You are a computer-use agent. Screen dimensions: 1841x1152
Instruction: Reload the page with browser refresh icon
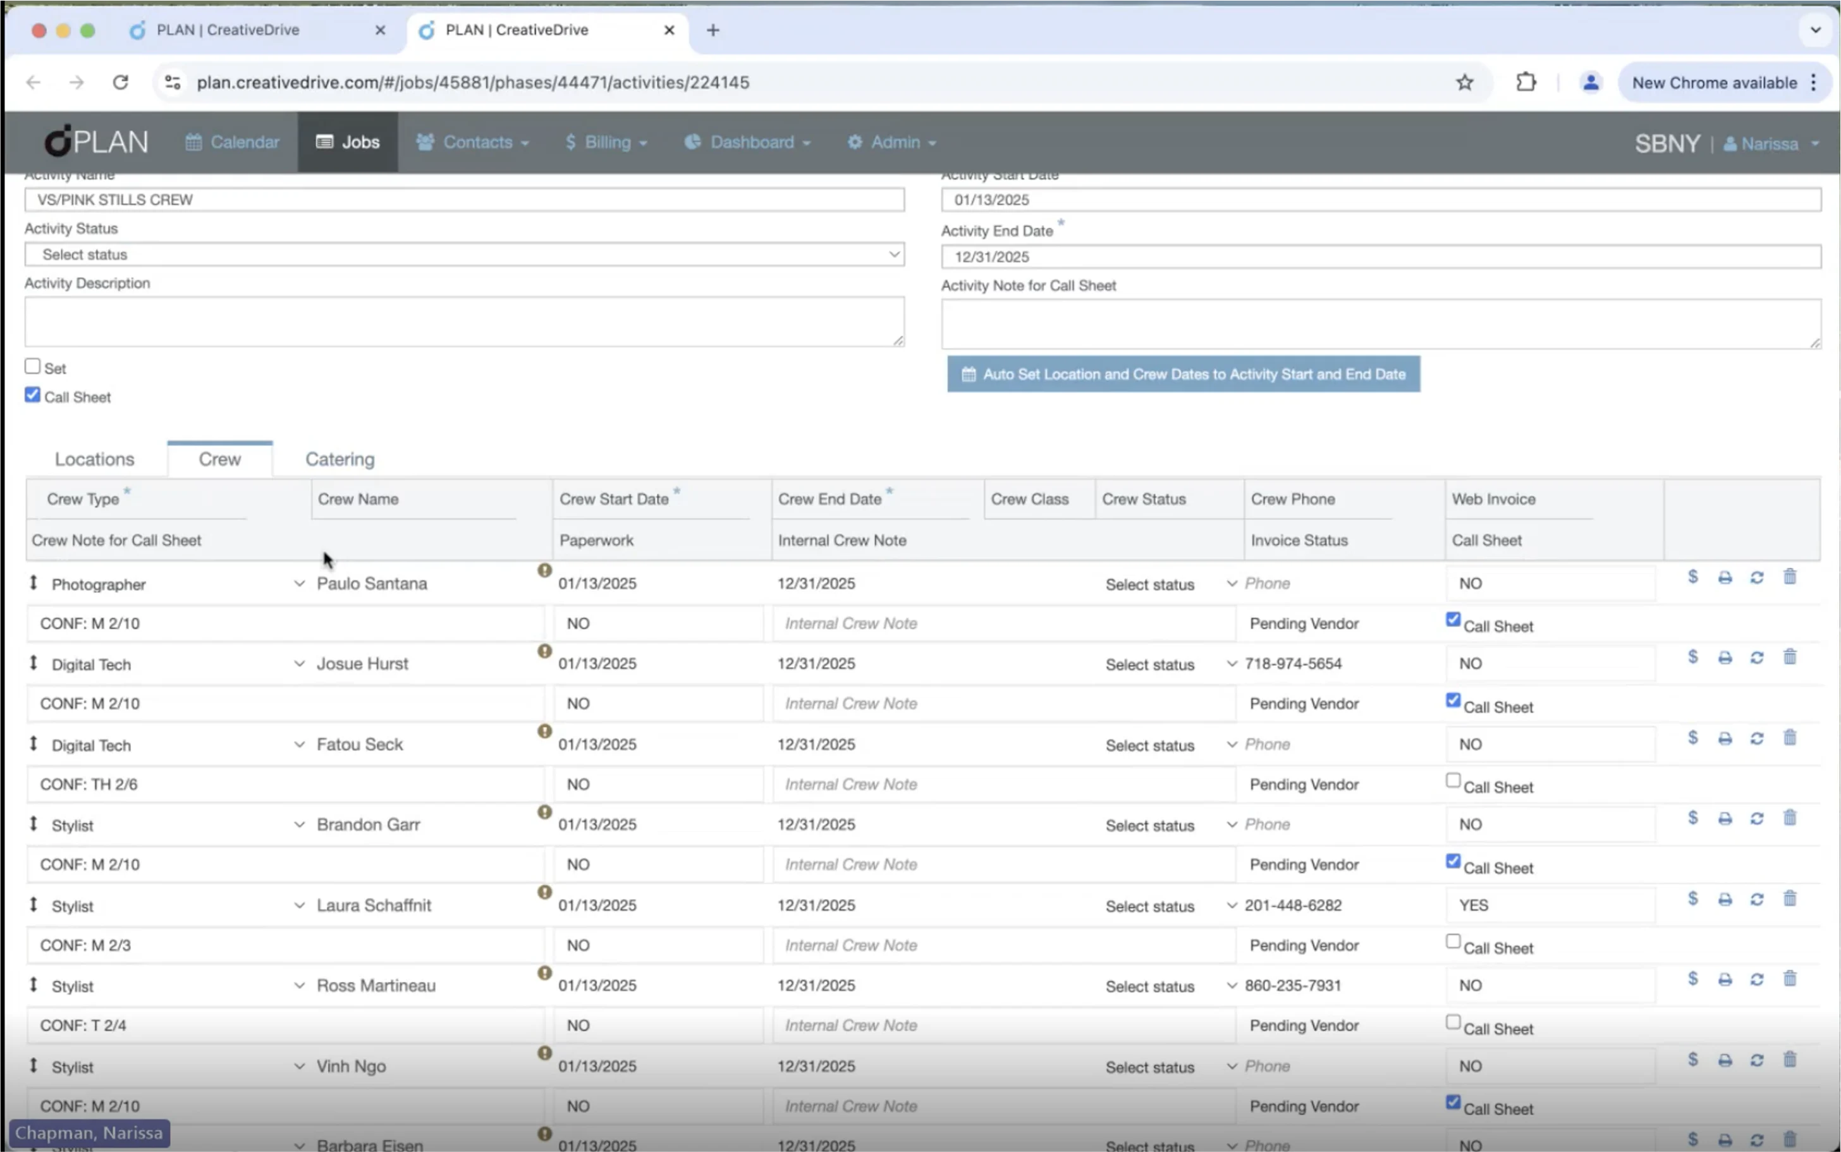point(120,82)
